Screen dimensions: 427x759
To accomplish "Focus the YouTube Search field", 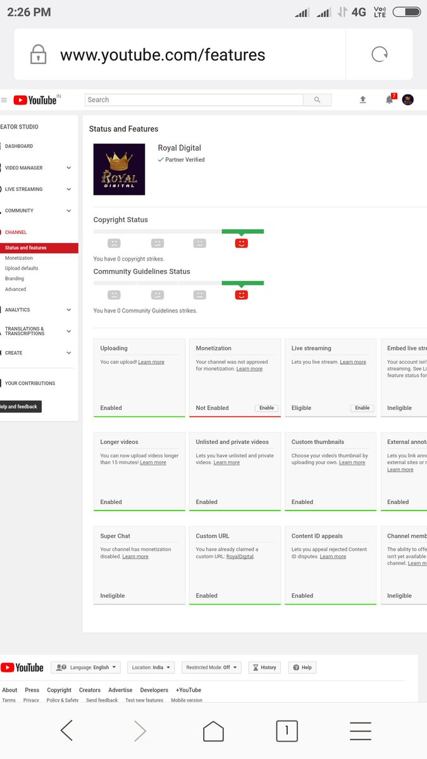I will pos(194,100).
